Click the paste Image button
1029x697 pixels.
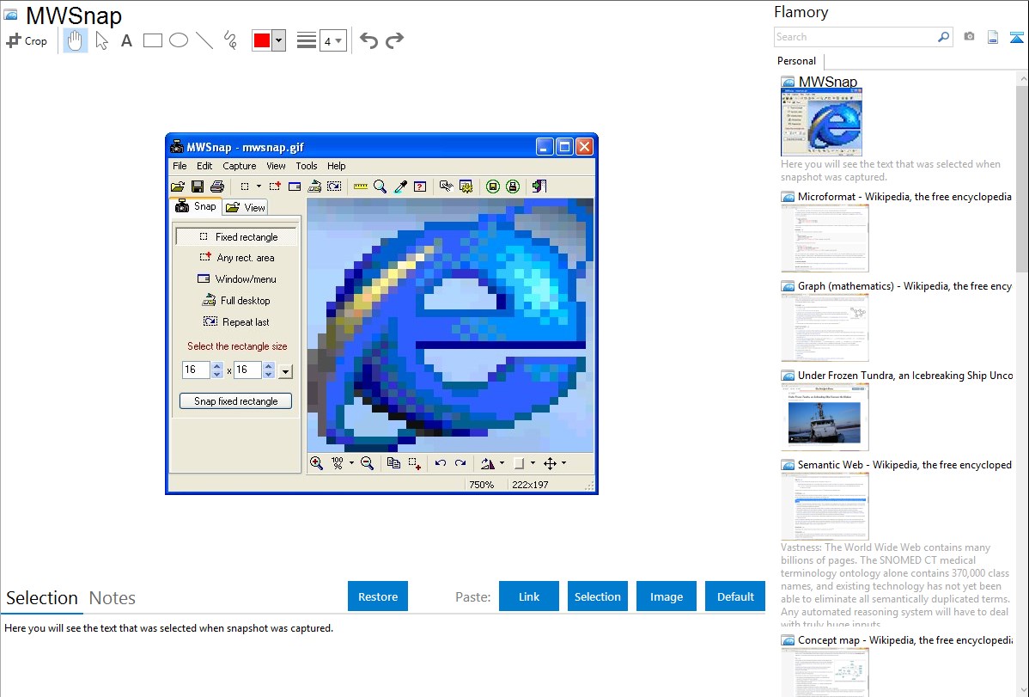point(666,596)
